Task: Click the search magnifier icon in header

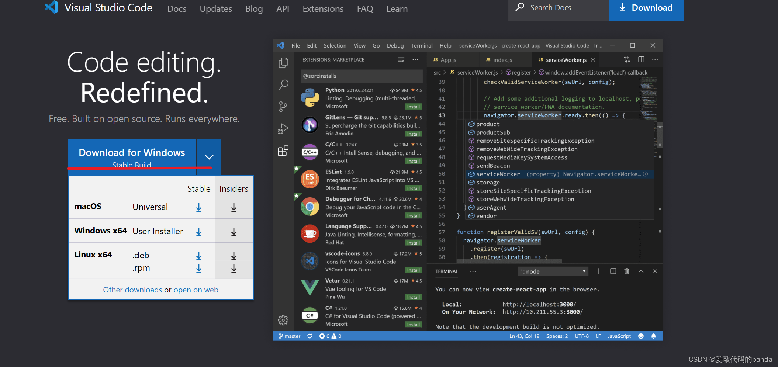Action: [x=520, y=7]
